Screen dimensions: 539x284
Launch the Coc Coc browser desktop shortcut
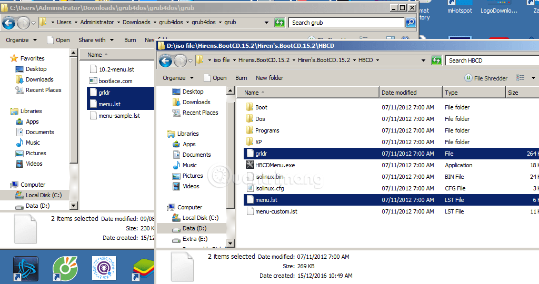coord(65,268)
